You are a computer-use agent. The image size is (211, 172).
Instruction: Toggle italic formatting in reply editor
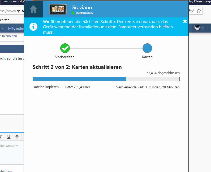1,137
